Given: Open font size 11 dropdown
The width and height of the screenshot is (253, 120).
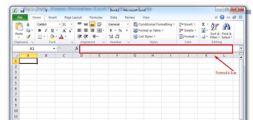Looking at the screenshot, I should point(72,24).
